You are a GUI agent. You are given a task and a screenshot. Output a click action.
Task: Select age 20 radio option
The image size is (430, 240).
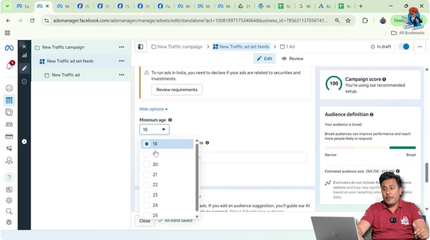pyautogui.click(x=147, y=164)
